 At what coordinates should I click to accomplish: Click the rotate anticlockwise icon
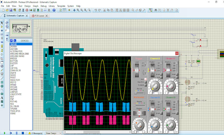[7, 27]
